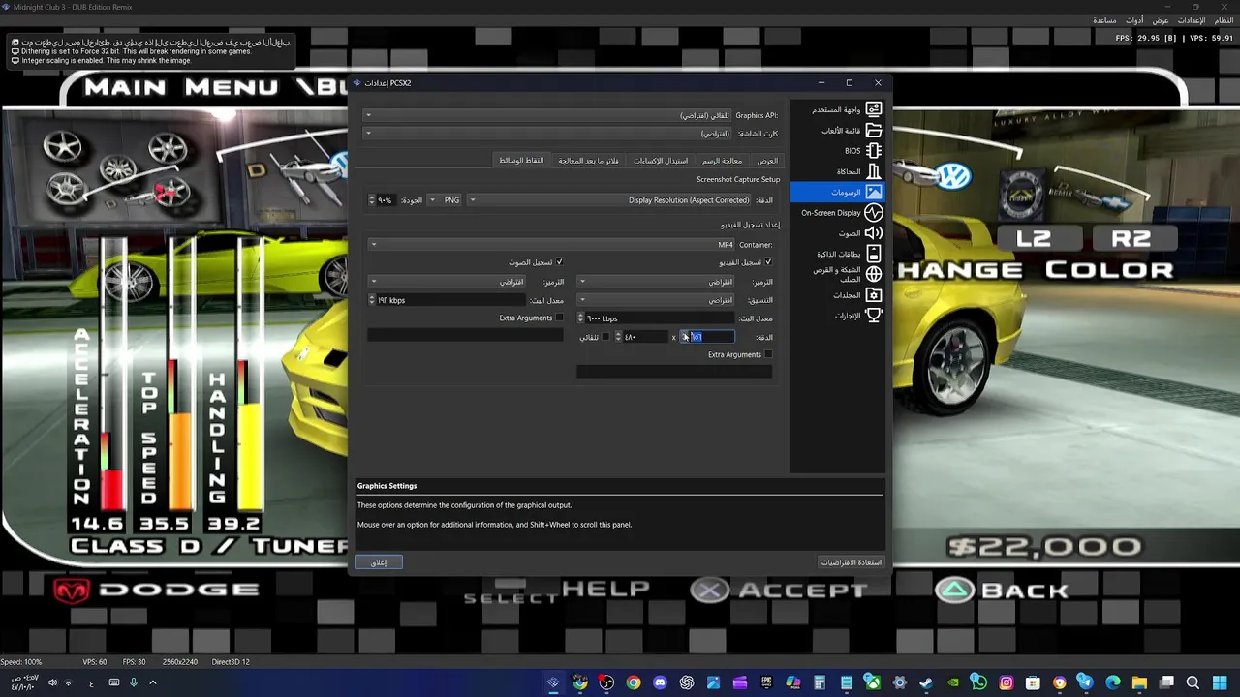Open the كارت الشاشة (adapter) dropdown
This screenshot has height=697, width=1240.
pos(548,134)
